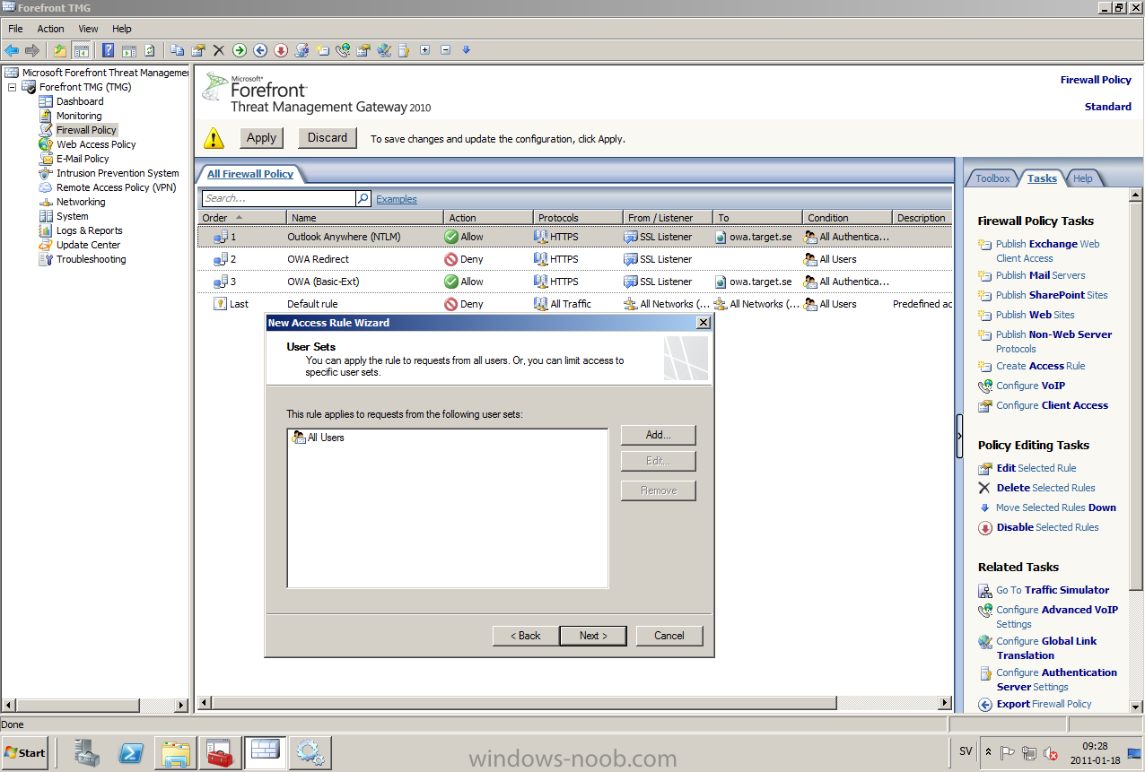Toggle the Show/Hide Console Tree toolbar icon
Viewport: 1145px width, 772px height.
click(81, 50)
